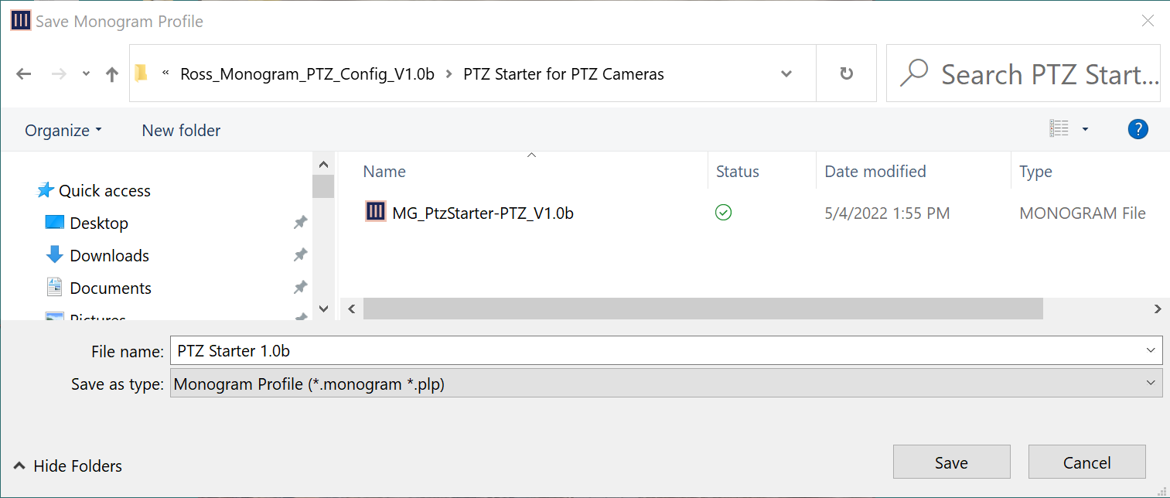Screen dimensions: 1170x498
Task: Expand the recent locations dropdown arrow
Action: [87, 74]
